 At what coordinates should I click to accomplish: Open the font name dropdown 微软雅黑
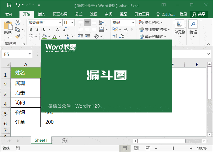[x=60, y=23]
